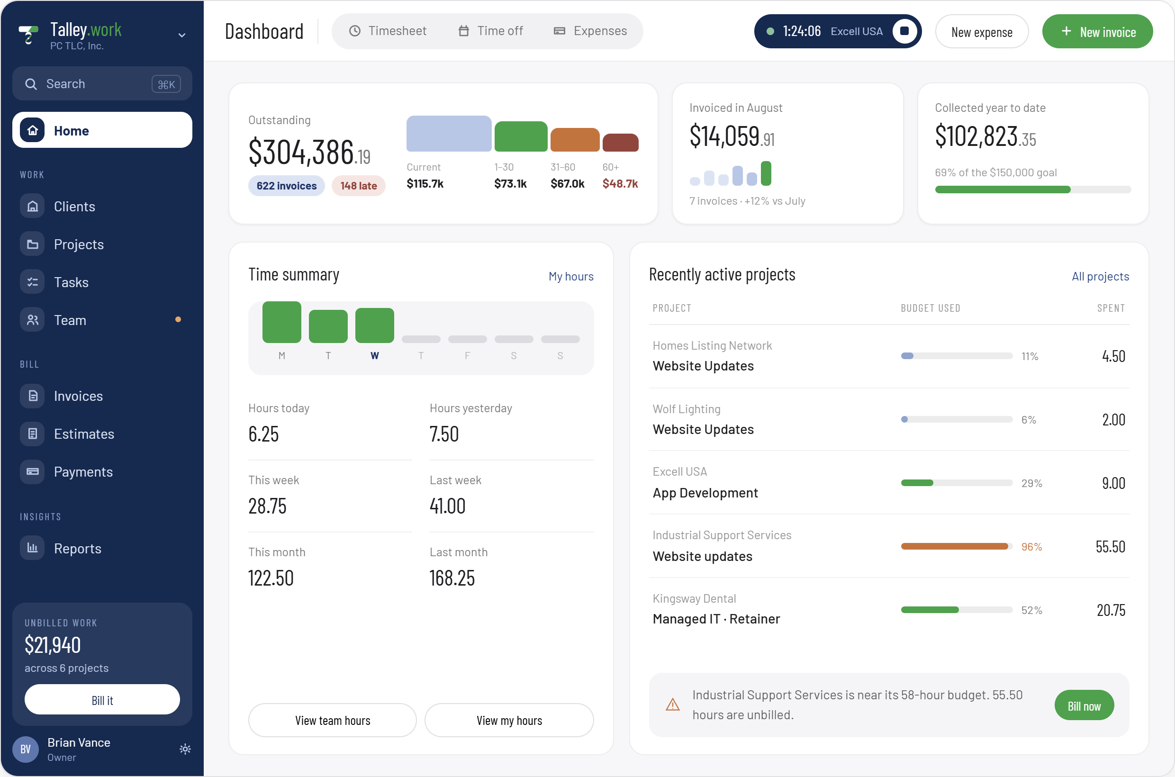
Task: Click the 96% budget used bar
Action: [x=957, y=546]
